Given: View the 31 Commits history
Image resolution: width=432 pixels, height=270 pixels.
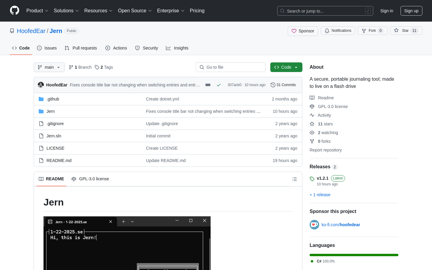Looking at the screenshot, I should 283,85.
